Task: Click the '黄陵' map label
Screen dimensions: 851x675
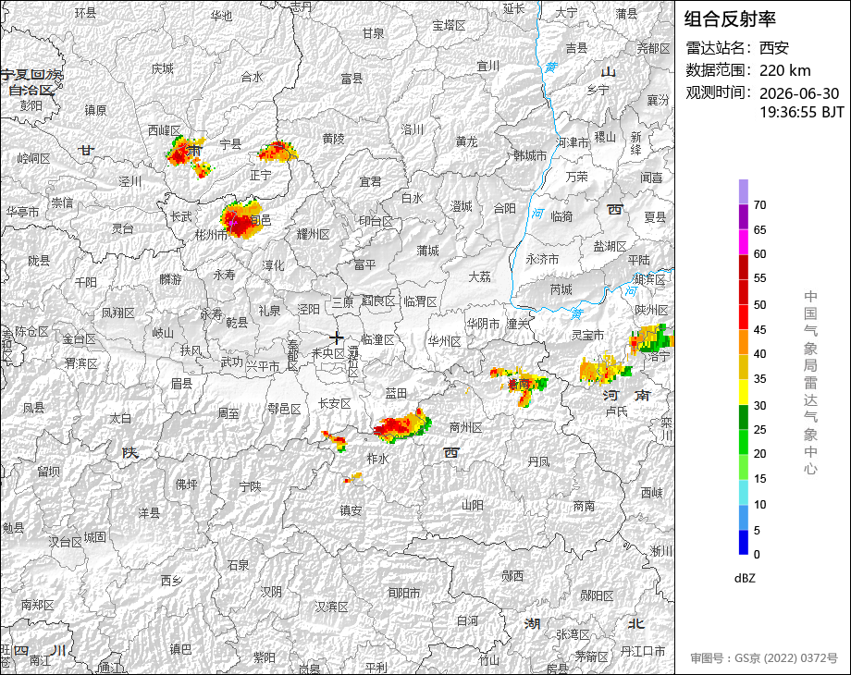Action: (334, 139)
